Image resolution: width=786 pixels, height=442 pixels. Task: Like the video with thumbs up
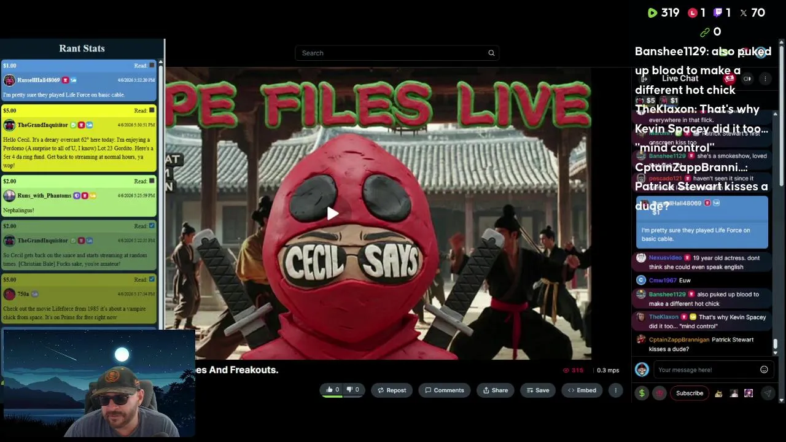tap(332, 390)
